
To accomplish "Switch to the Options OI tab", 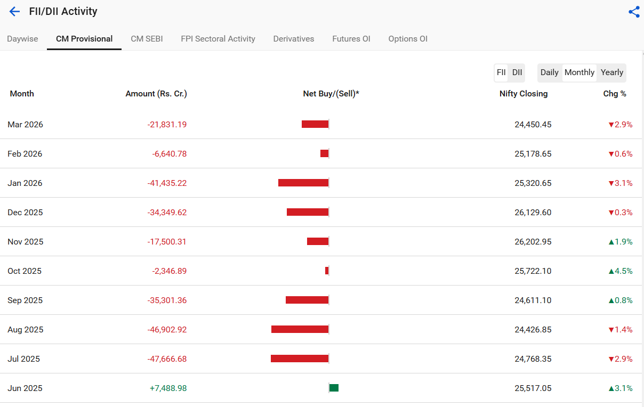I will (408, 39).
